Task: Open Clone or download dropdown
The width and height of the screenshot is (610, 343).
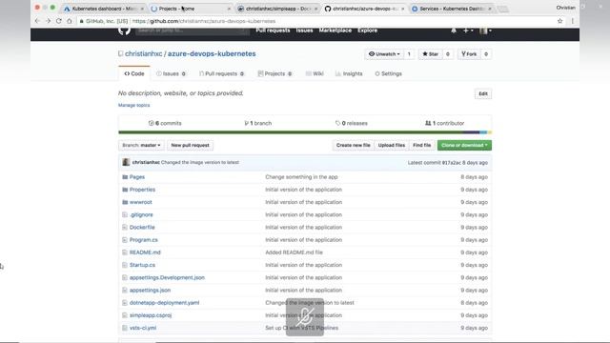Action: point(464,145)
